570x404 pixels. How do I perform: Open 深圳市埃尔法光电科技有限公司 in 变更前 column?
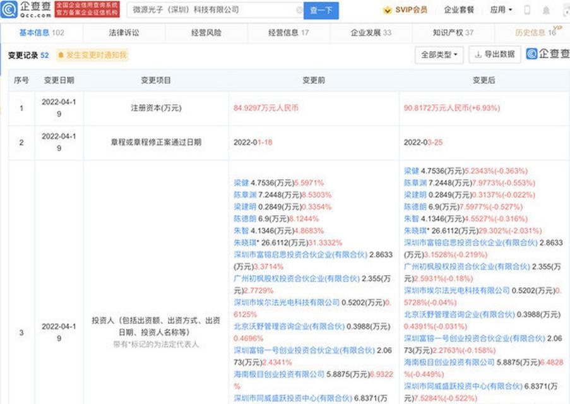287,302
